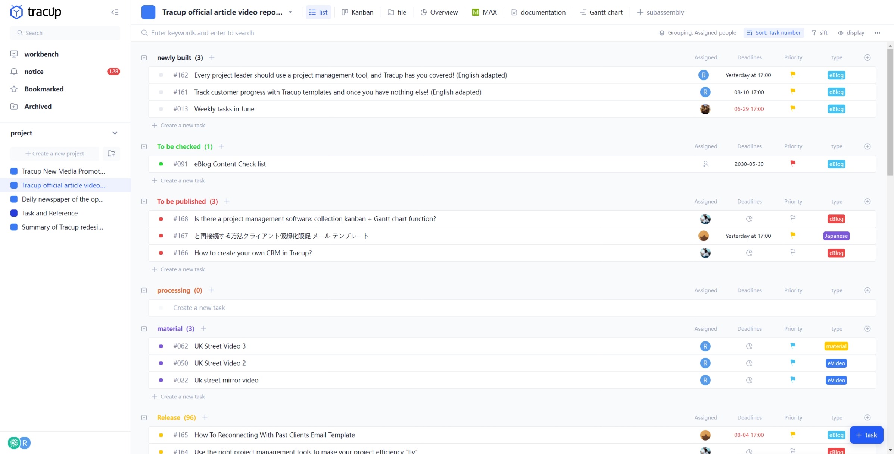This screenshot has width=894, height=454.
Task: Click the Tracup logo
Action: 36,12
